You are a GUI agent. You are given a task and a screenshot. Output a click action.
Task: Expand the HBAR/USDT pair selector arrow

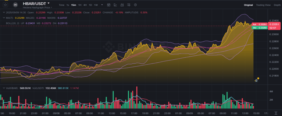[x=48, y=3]
